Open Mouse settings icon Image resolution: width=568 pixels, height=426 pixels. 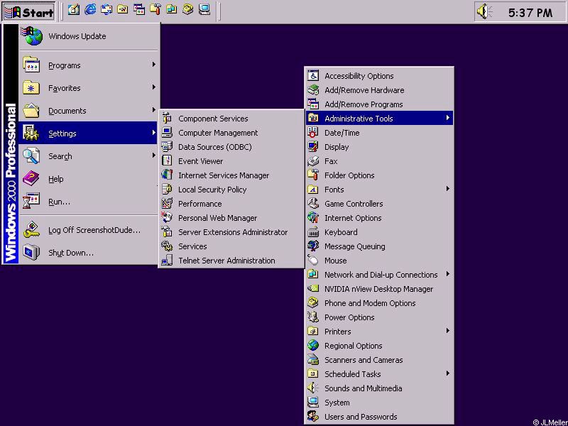(313, 260)
